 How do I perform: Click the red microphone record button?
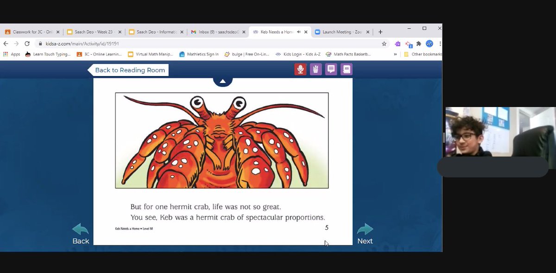(x=300, y=70)
